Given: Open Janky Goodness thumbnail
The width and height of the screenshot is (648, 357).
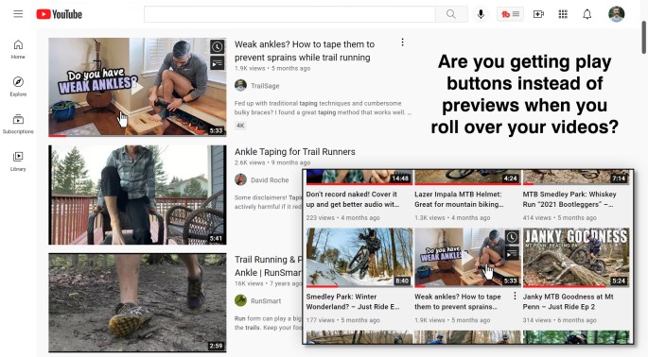Looking at the screenshot, I should (576, 258).
